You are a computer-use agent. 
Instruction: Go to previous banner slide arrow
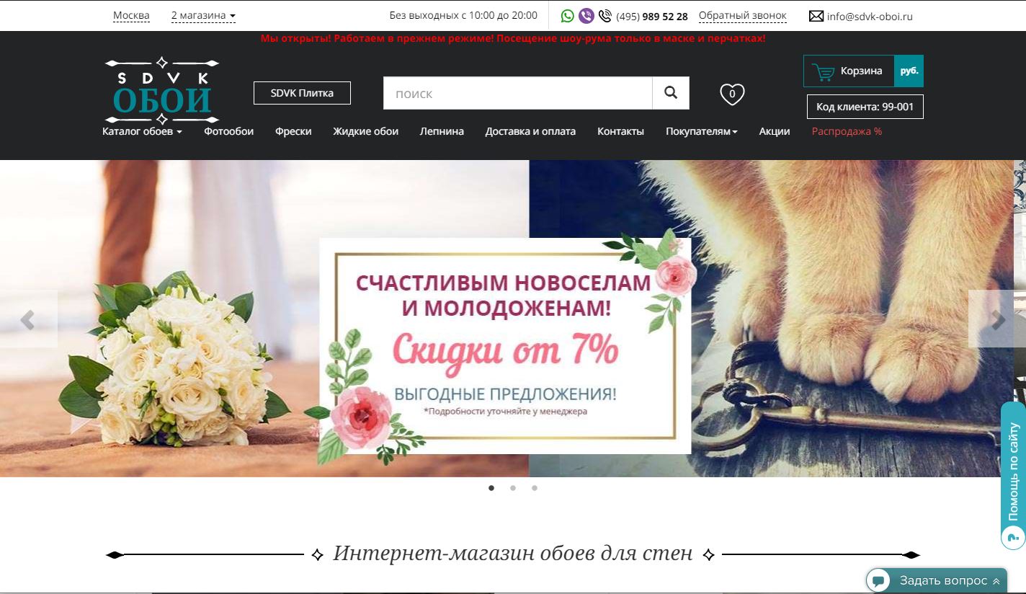click(x=28, y=319)
